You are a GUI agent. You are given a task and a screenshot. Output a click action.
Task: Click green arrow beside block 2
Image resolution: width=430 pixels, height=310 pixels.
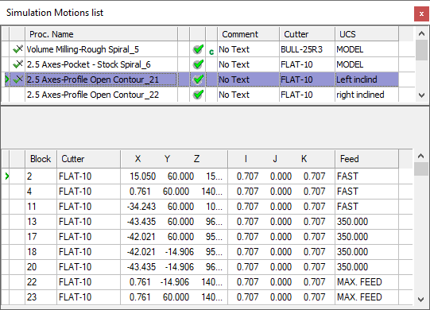(7, 176)
